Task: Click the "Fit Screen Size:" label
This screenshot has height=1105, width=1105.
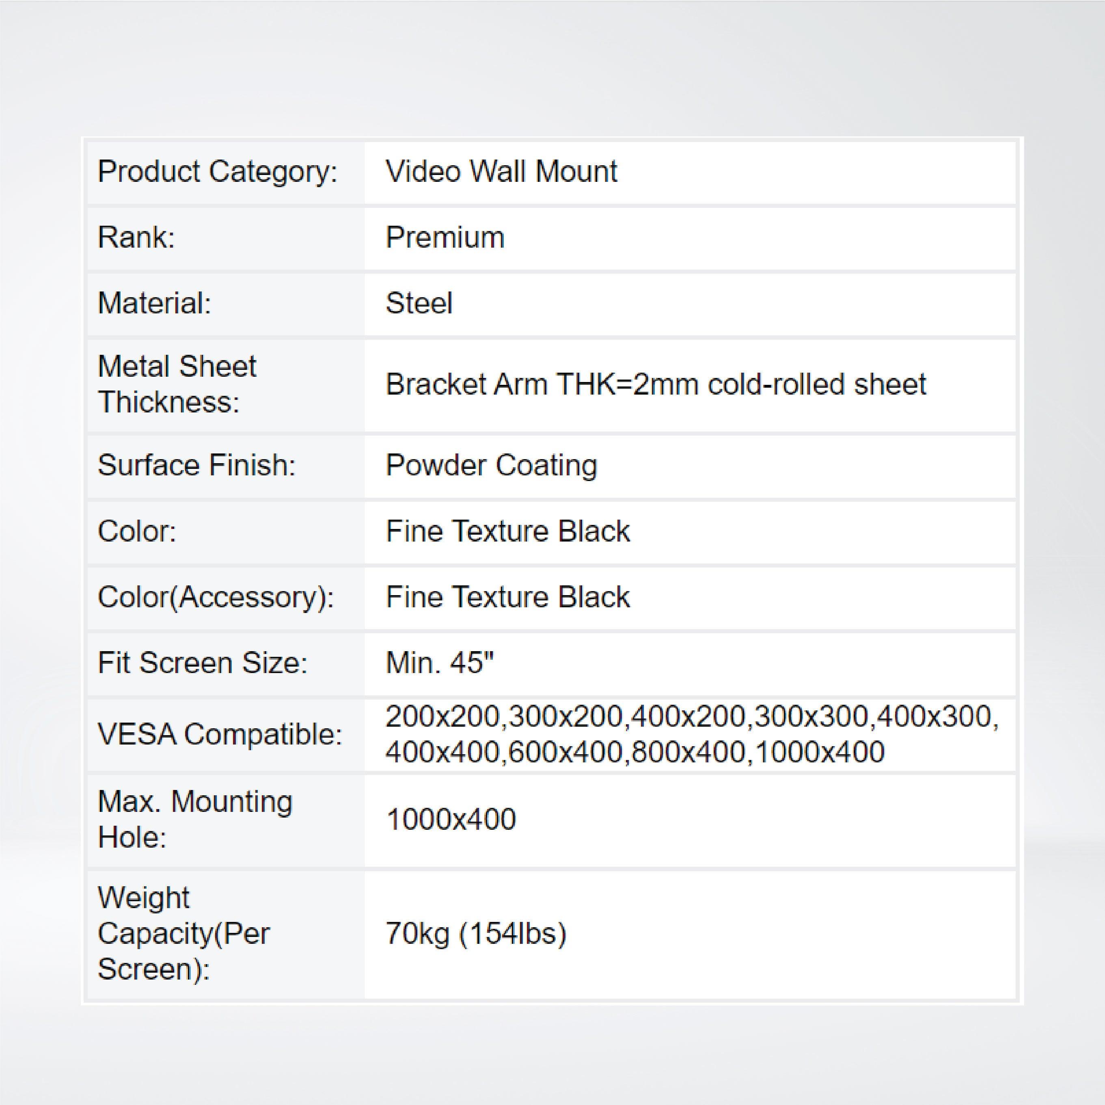Action: 203,663
